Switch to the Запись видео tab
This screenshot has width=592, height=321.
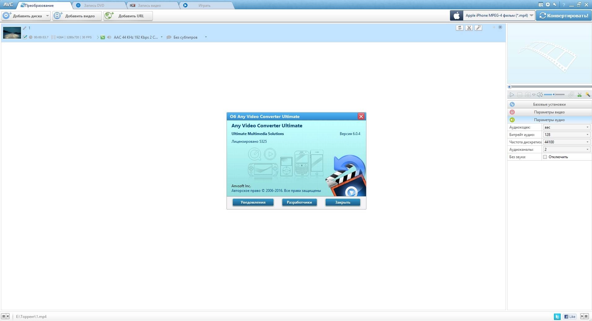click(x=153, y=5)
